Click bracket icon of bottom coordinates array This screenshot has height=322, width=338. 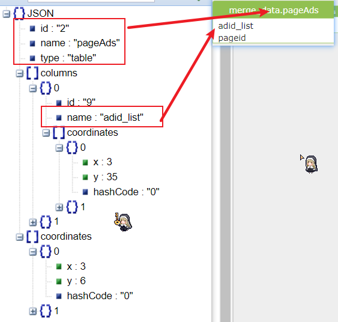coord(32,237)
